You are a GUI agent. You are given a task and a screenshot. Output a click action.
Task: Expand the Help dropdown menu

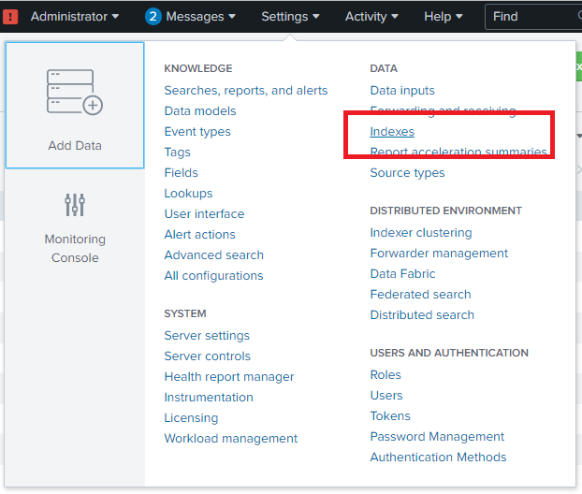tap(443, 16)
